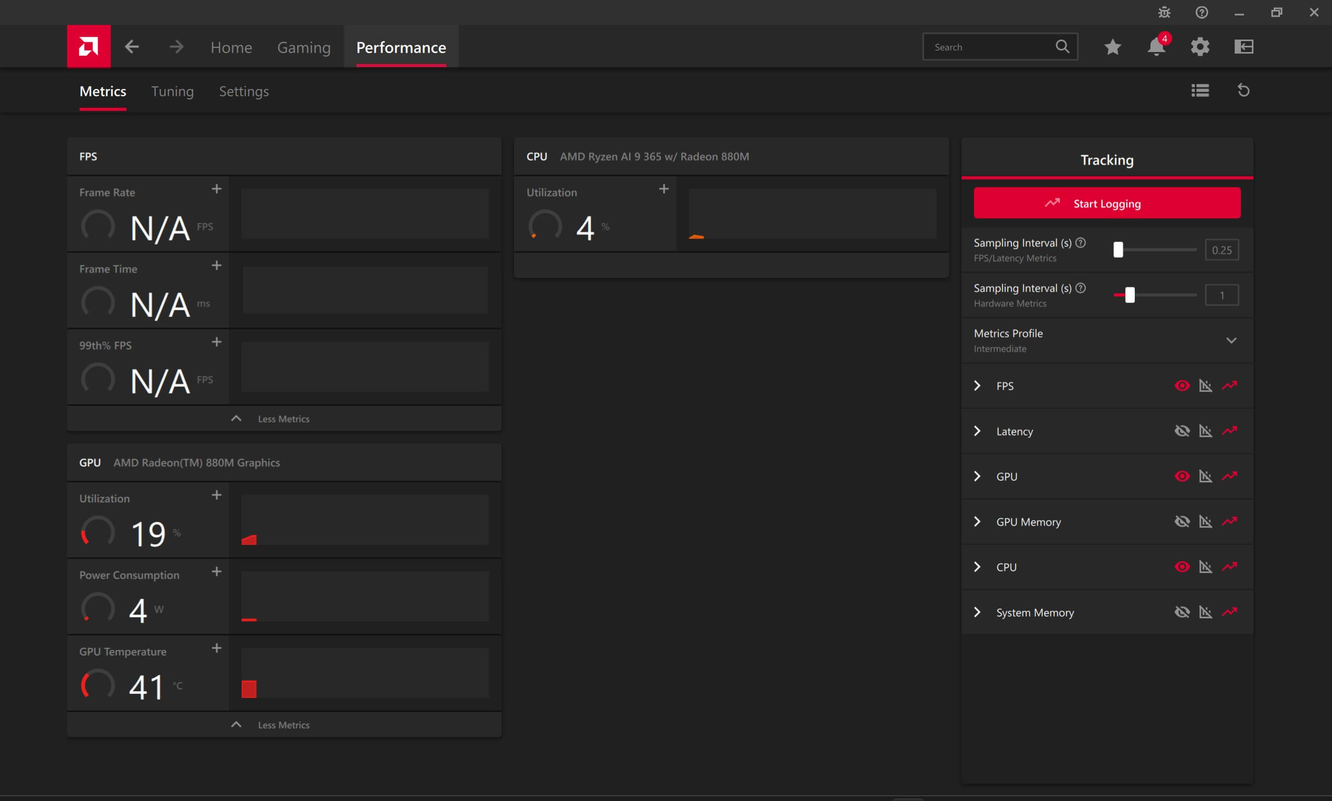This screenshot has height=801, width=1332.
Task: Add 99th% FPS metric with plus icon
Action: pos(216,342)
